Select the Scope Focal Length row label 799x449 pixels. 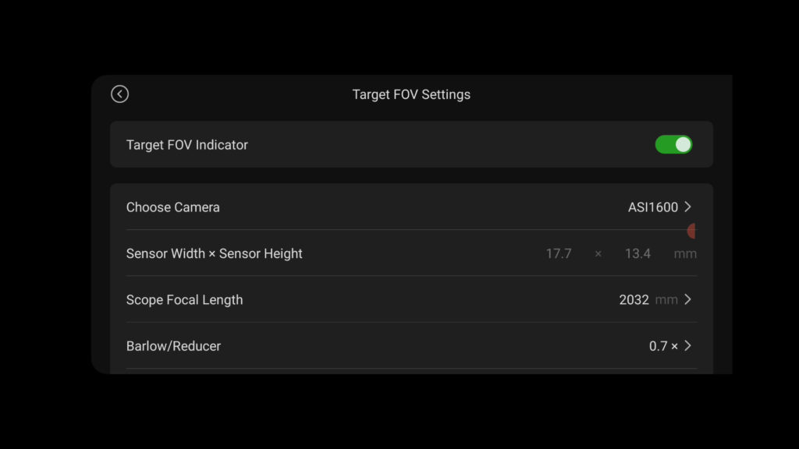[x=184, y=300]
